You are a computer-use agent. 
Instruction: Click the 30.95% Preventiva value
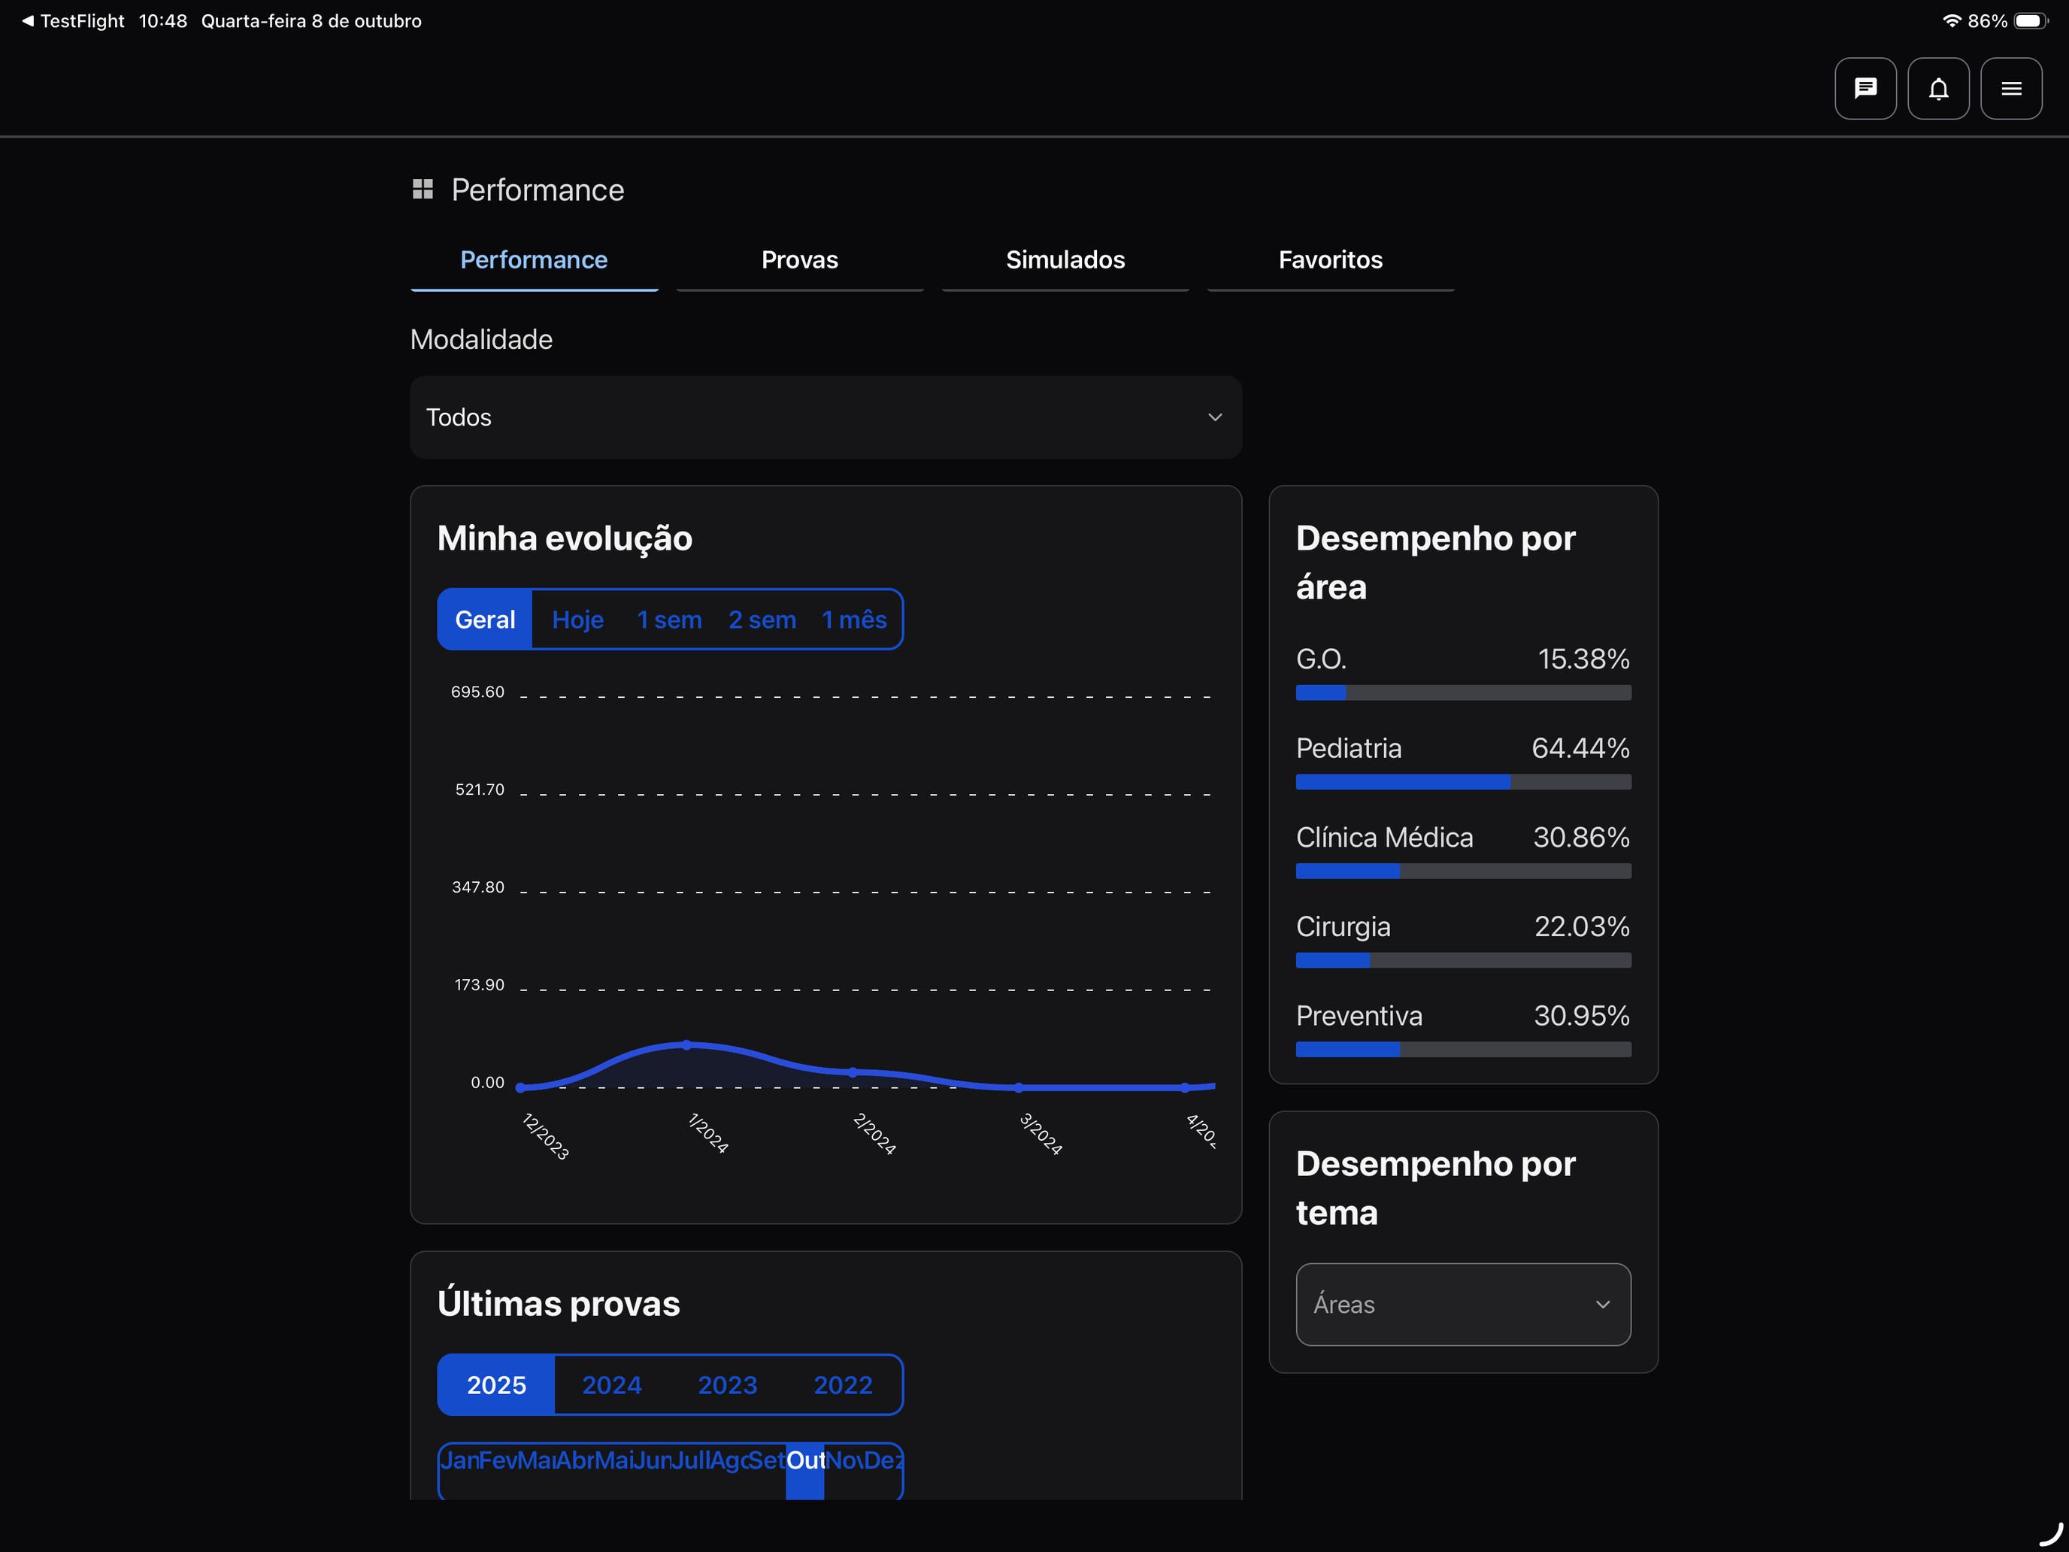[x=1581, y=1016]
